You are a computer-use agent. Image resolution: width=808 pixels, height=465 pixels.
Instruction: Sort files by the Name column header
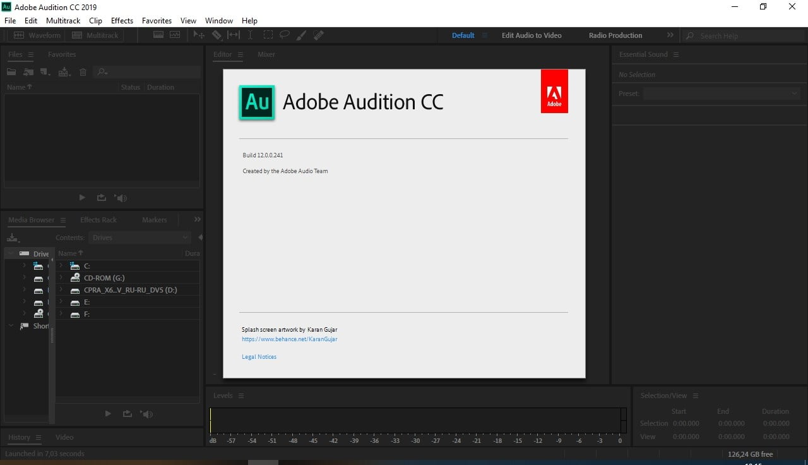click(x=20, y=87)
